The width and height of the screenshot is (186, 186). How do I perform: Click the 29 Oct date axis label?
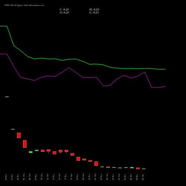[6, 177]
